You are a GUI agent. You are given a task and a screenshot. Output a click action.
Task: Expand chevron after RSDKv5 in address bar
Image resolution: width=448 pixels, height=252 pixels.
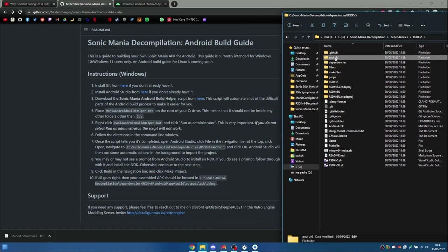click(425, 37)
